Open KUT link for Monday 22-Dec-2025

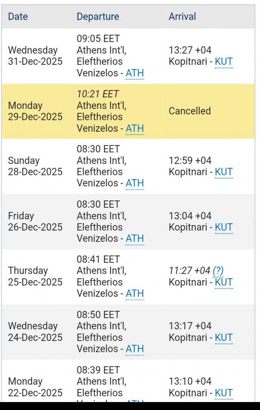(224, 393)
